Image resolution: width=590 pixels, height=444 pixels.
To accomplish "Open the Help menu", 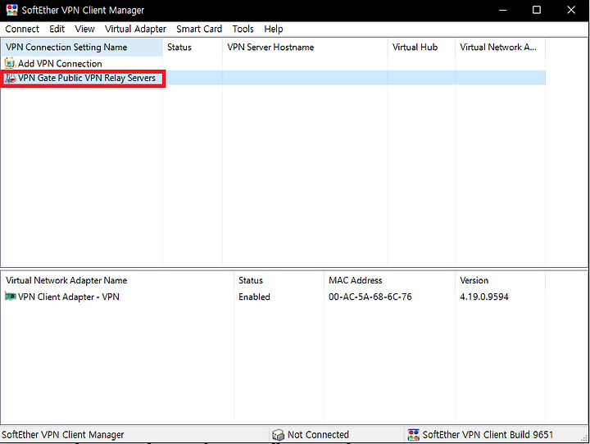I will click(x=274, y=29).
